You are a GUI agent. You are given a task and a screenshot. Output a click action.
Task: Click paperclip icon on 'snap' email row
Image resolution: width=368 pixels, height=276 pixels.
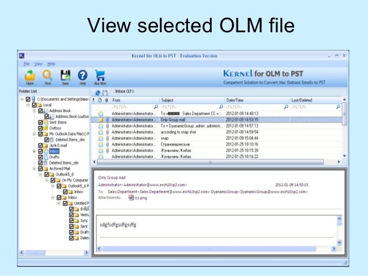tap(107, 138)
